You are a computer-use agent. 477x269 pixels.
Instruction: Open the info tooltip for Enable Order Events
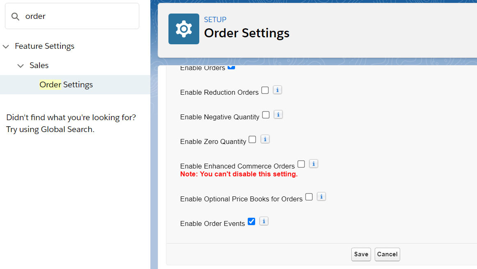264,221
